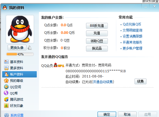This screenshot has height=117, width=159.
Task: Click the QQ penguin logo in title bar
Action: click(x=5, y=8)
